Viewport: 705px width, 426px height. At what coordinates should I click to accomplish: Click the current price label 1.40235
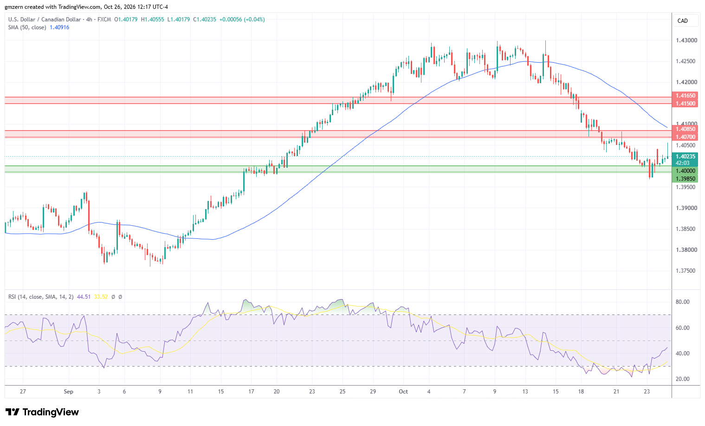tap(686, 157)
